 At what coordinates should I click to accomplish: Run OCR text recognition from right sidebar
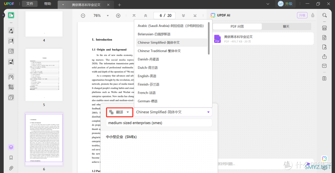coord(324,28)
